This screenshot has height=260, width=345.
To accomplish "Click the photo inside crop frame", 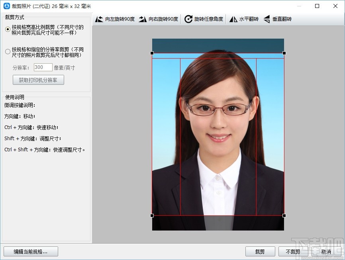I will click(218, 135).
